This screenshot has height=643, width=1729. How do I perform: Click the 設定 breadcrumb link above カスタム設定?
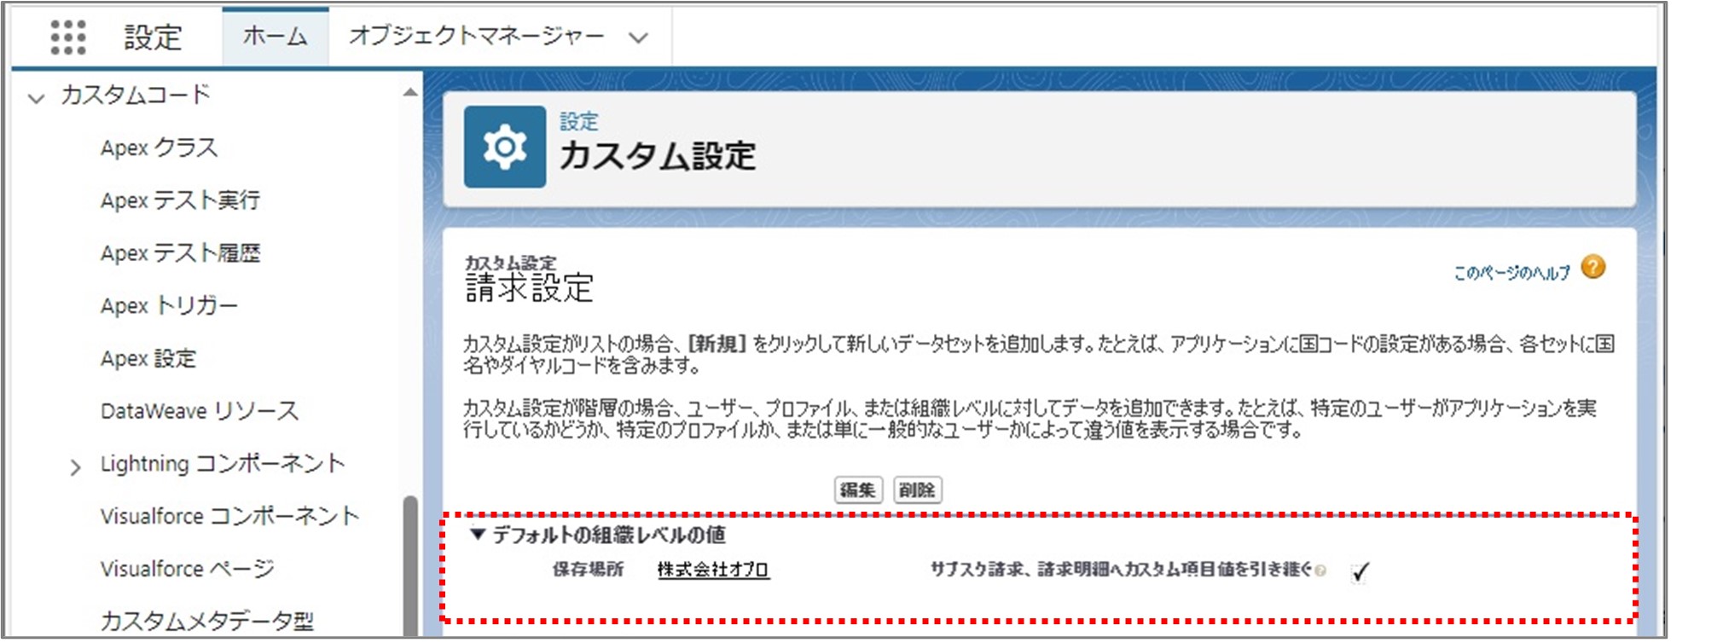click(578, 121)
